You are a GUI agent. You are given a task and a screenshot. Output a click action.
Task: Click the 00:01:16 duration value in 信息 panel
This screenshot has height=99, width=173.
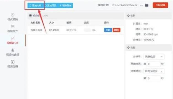click(x=148, y=29)
